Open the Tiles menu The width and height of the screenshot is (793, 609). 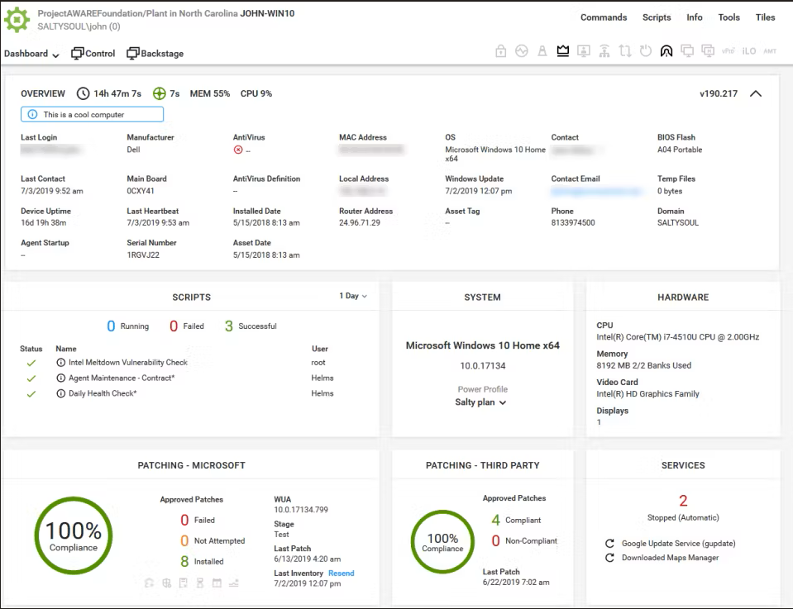765,17
